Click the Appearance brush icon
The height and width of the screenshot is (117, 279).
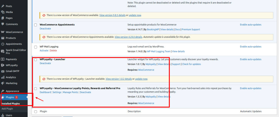(3, 91)
